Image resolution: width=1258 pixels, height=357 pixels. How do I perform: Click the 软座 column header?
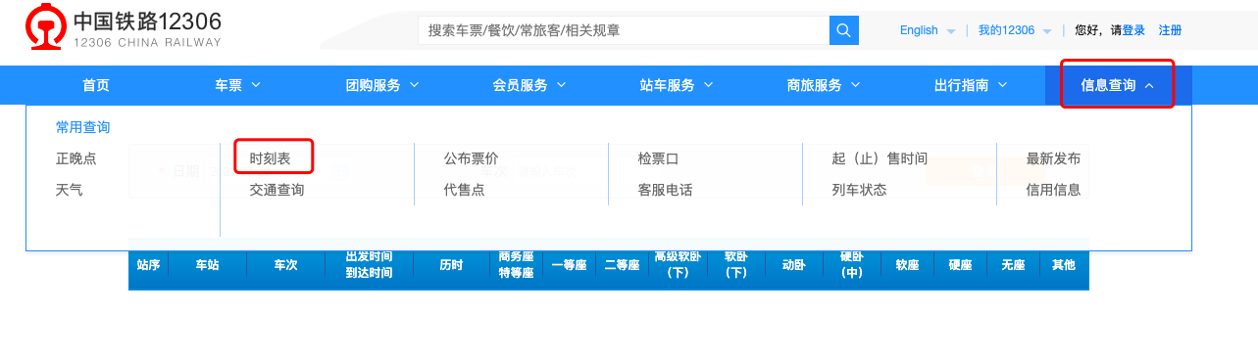tap(908, 265)
